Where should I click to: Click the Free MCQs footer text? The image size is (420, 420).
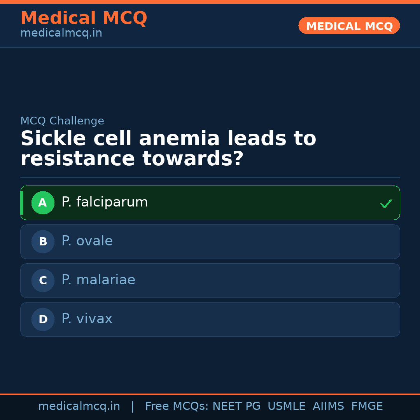point(177,406)
